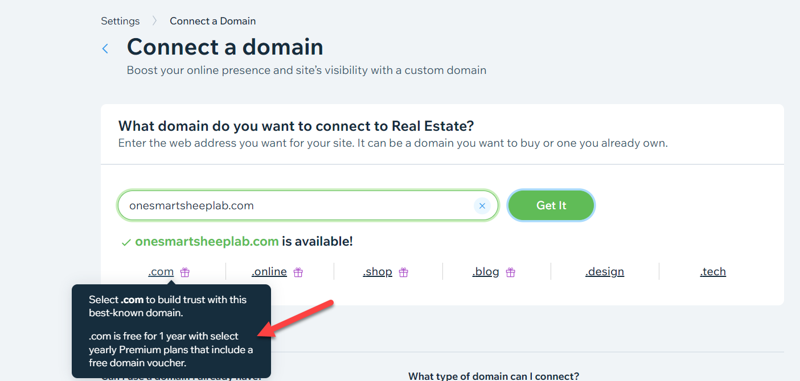Open the Settings breadcrumb
Image resolution: width=800 pixels, height=381 pixels.
click(x=120, y=21)
